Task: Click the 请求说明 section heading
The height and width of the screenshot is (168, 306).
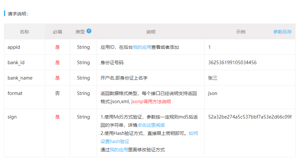Action: point(18,14)
